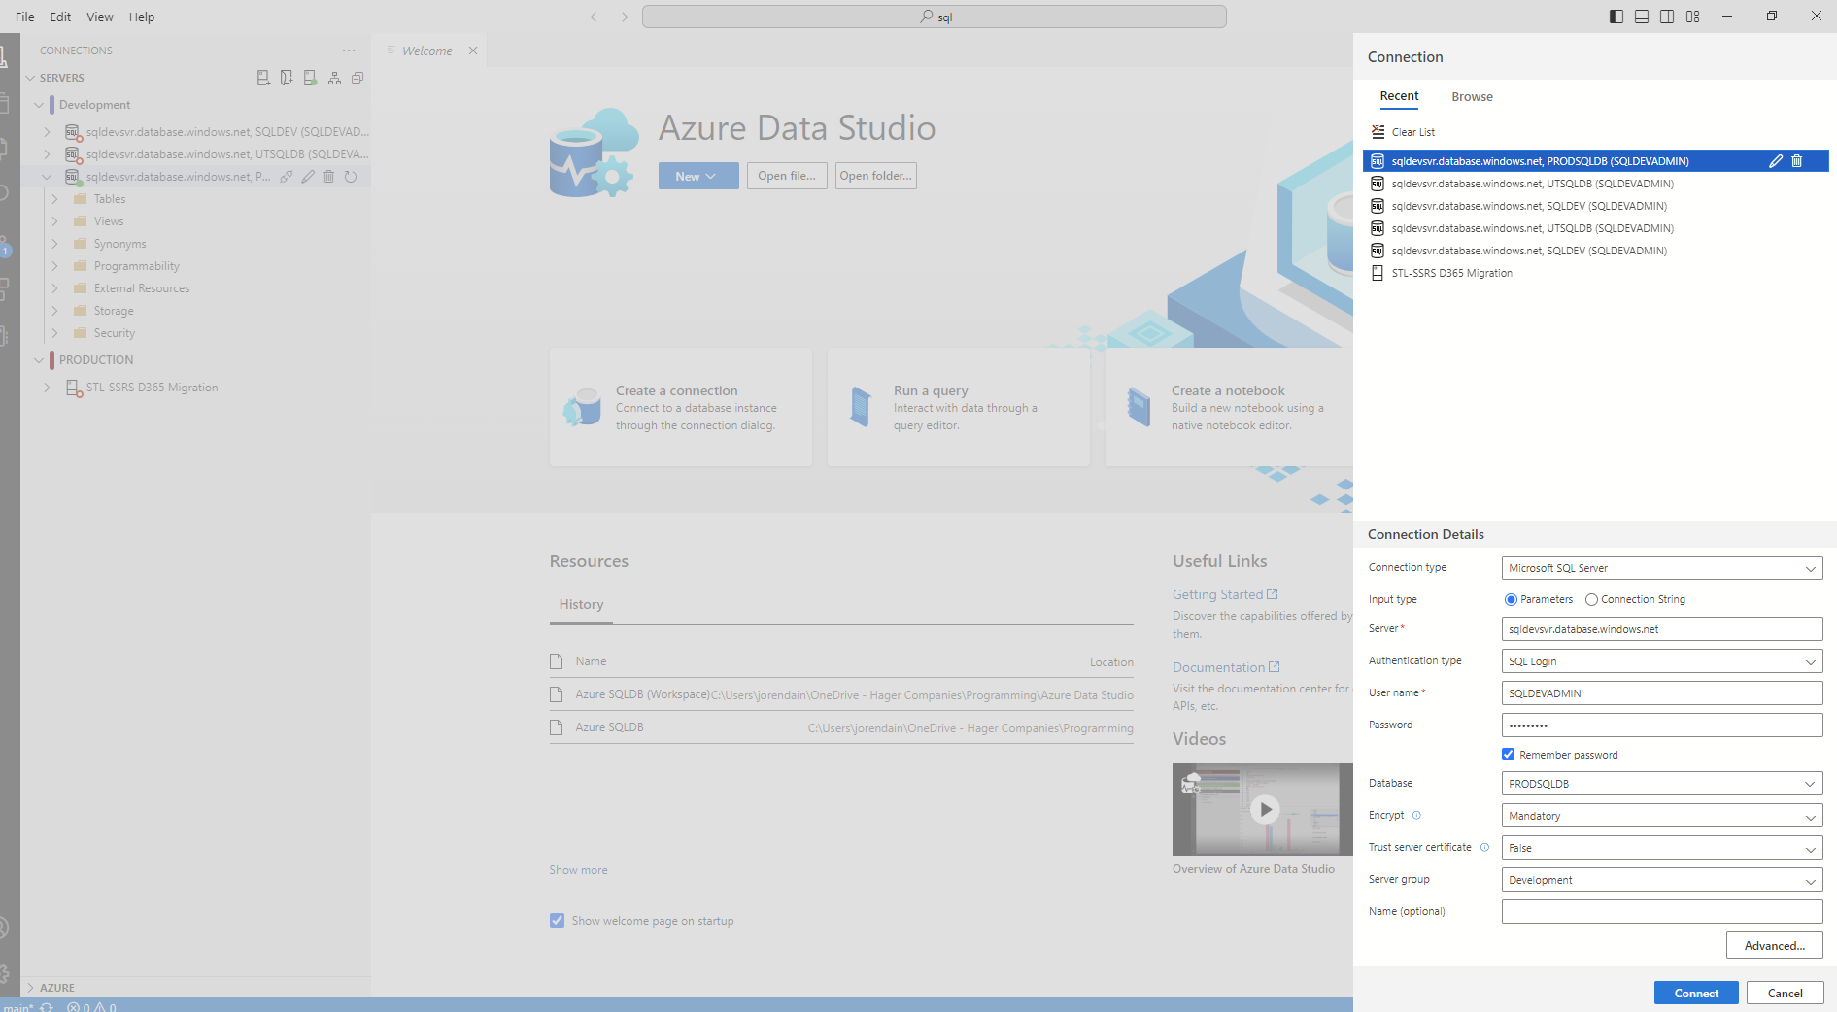The image size is (1837, 1012).
Task: Click the Show more link under History
Action: 578,870
